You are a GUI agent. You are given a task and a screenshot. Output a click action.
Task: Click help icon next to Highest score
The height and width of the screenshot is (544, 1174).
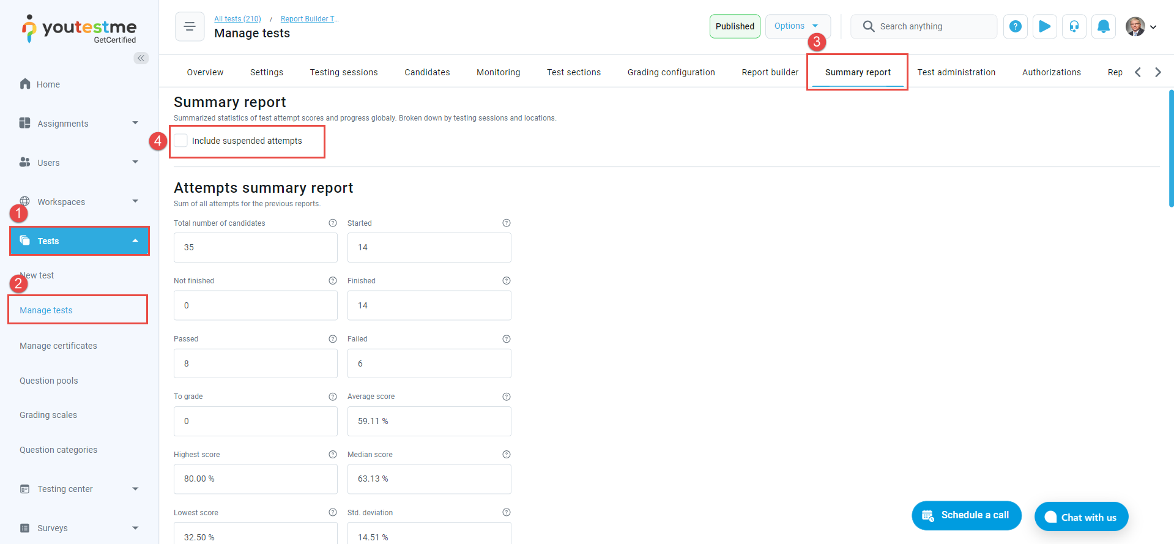tap(333, 454)
